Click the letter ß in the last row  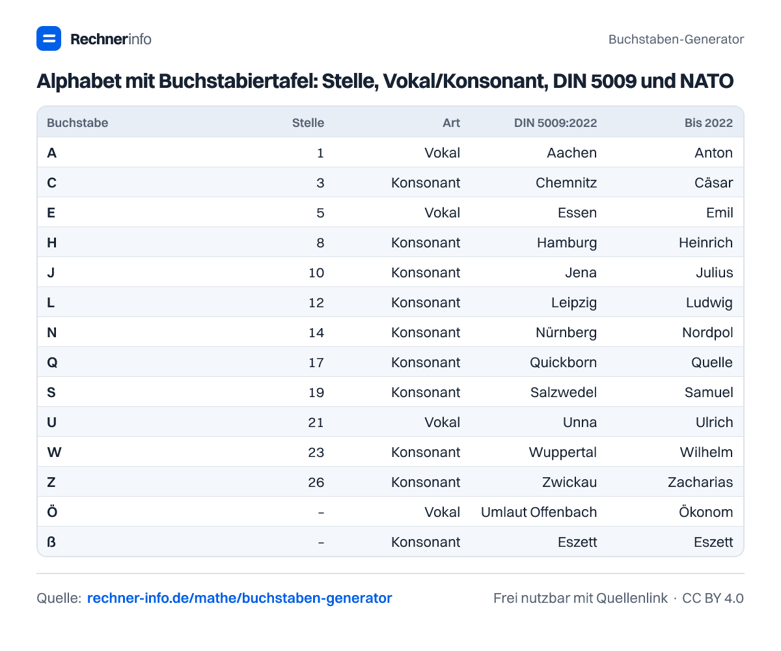click(x=51, y=542)
